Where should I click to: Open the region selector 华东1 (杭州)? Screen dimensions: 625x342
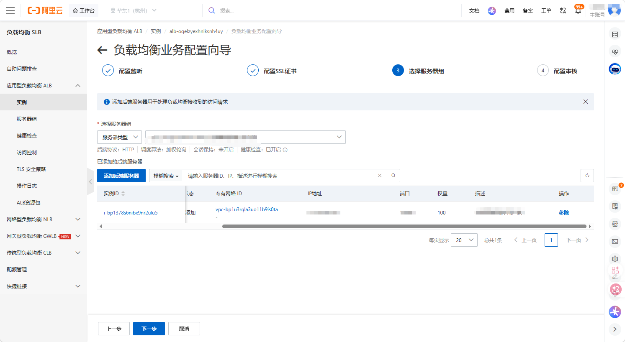tap(134, 10)
